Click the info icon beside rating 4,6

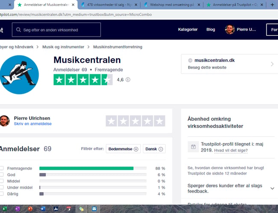pyautogui.click(x=128, y=80)
